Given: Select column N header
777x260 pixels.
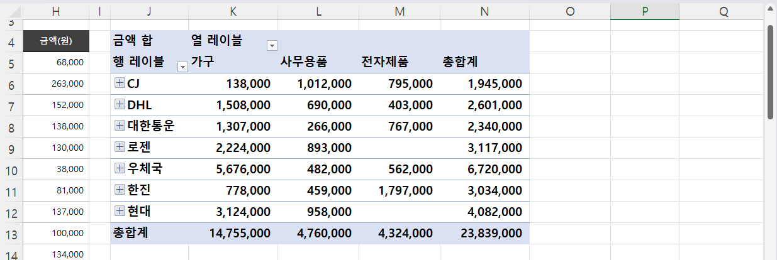Looking at the screenshot, I should tap(484, 11).
